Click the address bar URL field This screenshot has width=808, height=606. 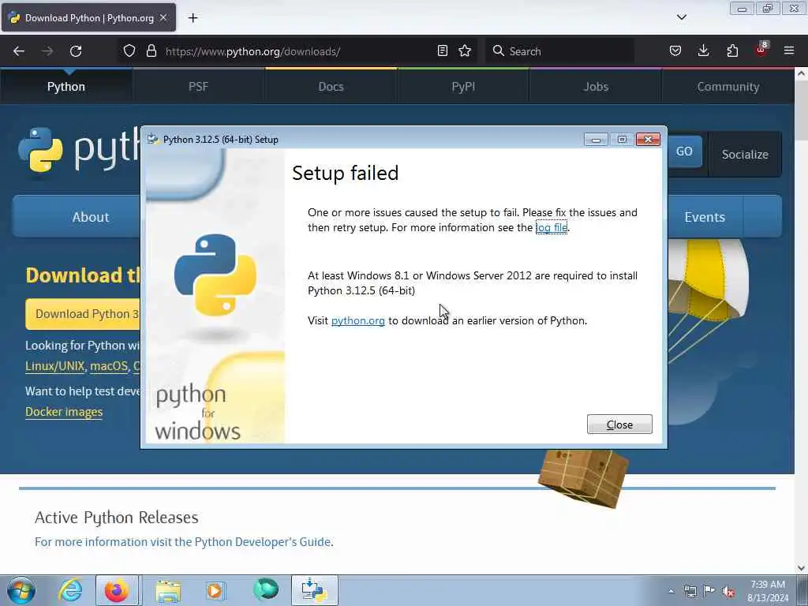299,51
